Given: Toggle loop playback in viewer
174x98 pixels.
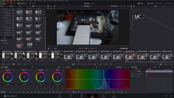Looking at the screenshot, I should pyautogui.click(x=95, y=48).
